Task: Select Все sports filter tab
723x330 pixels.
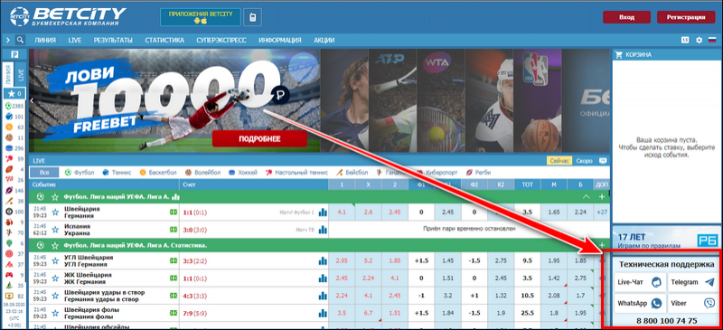Action: [44, 173]
